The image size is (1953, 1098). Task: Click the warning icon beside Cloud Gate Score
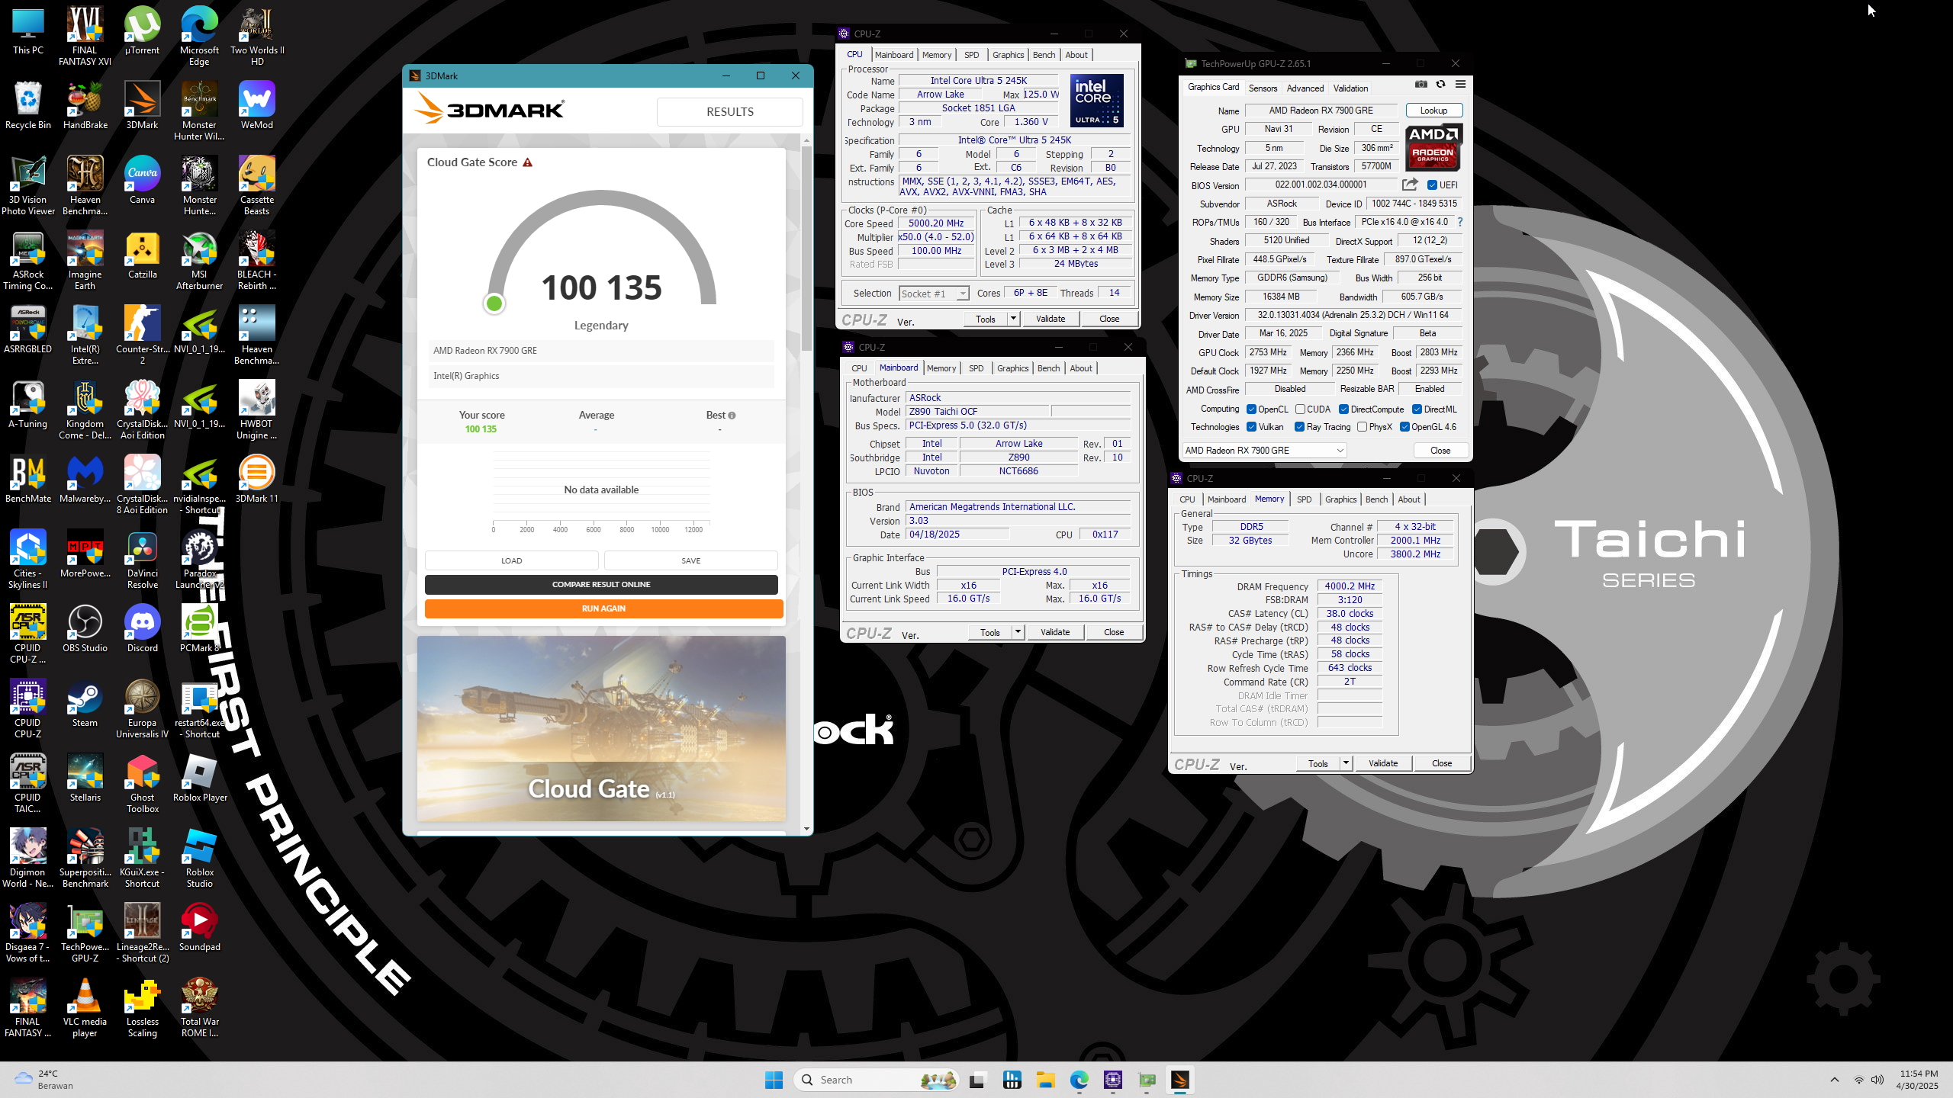click(527, 162)
